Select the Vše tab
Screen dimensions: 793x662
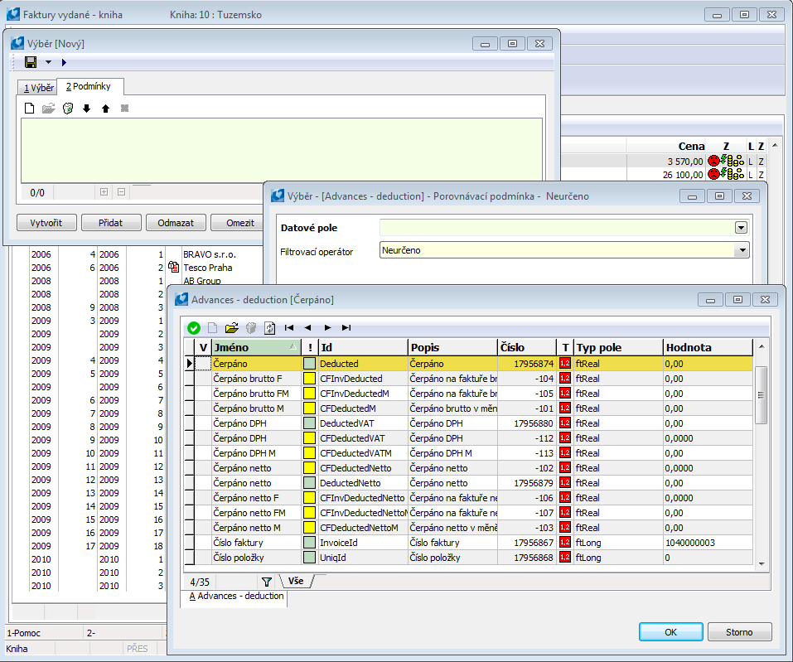295,582
